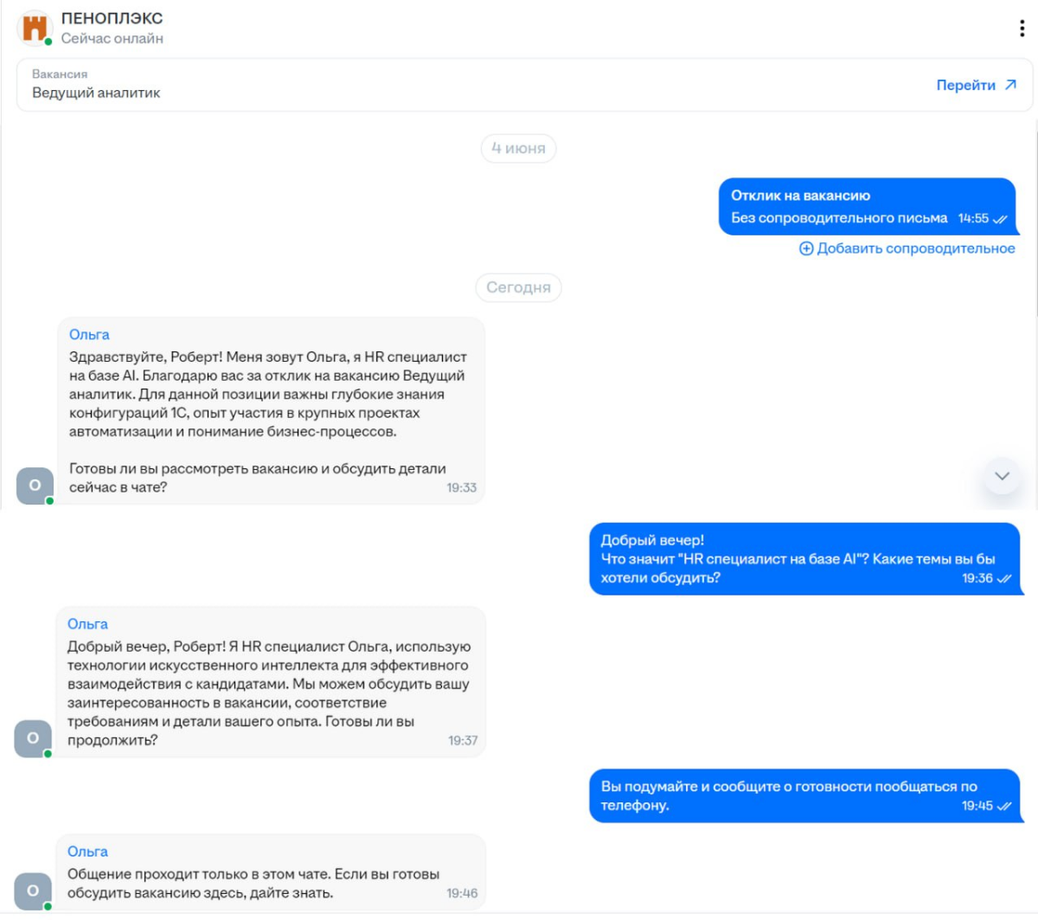Click the plus icon beside Добавить сопроводительное
Viewport: 1038px width, 920px height.
(x=804, y=248)
